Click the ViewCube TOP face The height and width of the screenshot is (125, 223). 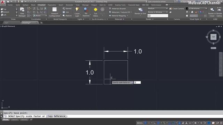(x=213, y=37)
